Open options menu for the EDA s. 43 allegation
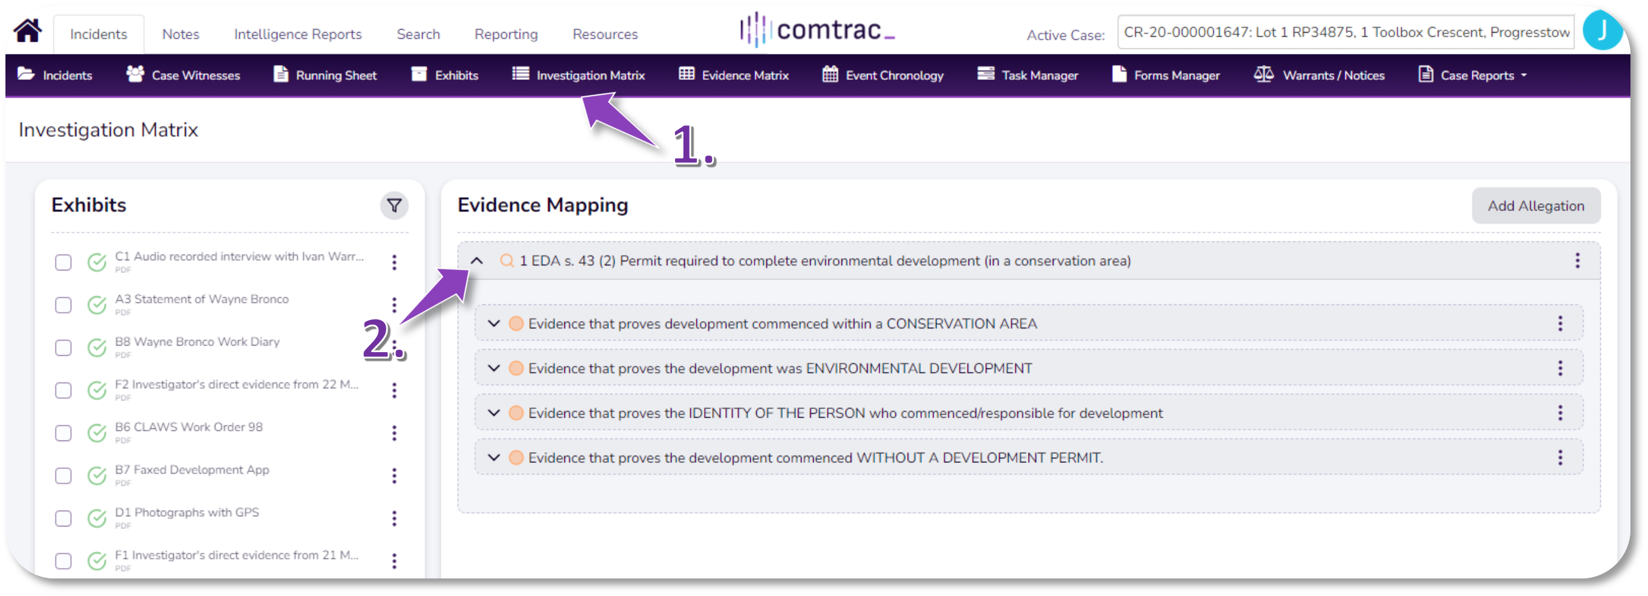Screen dimensions: 1648x596 (x=1577, y=261)
